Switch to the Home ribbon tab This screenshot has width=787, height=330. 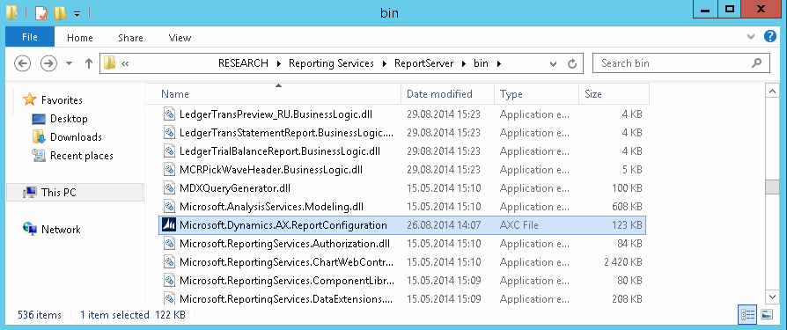point(80,38)
